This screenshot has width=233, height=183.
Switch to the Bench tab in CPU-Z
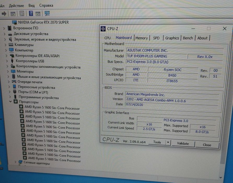188,38
